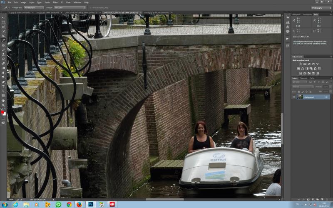Select the Eraser tool
This screenshot has height=208, width=333.
tap(3, 64)
